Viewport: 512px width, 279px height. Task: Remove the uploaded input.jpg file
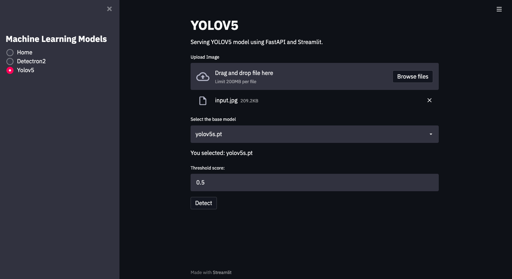coord(430,100)
